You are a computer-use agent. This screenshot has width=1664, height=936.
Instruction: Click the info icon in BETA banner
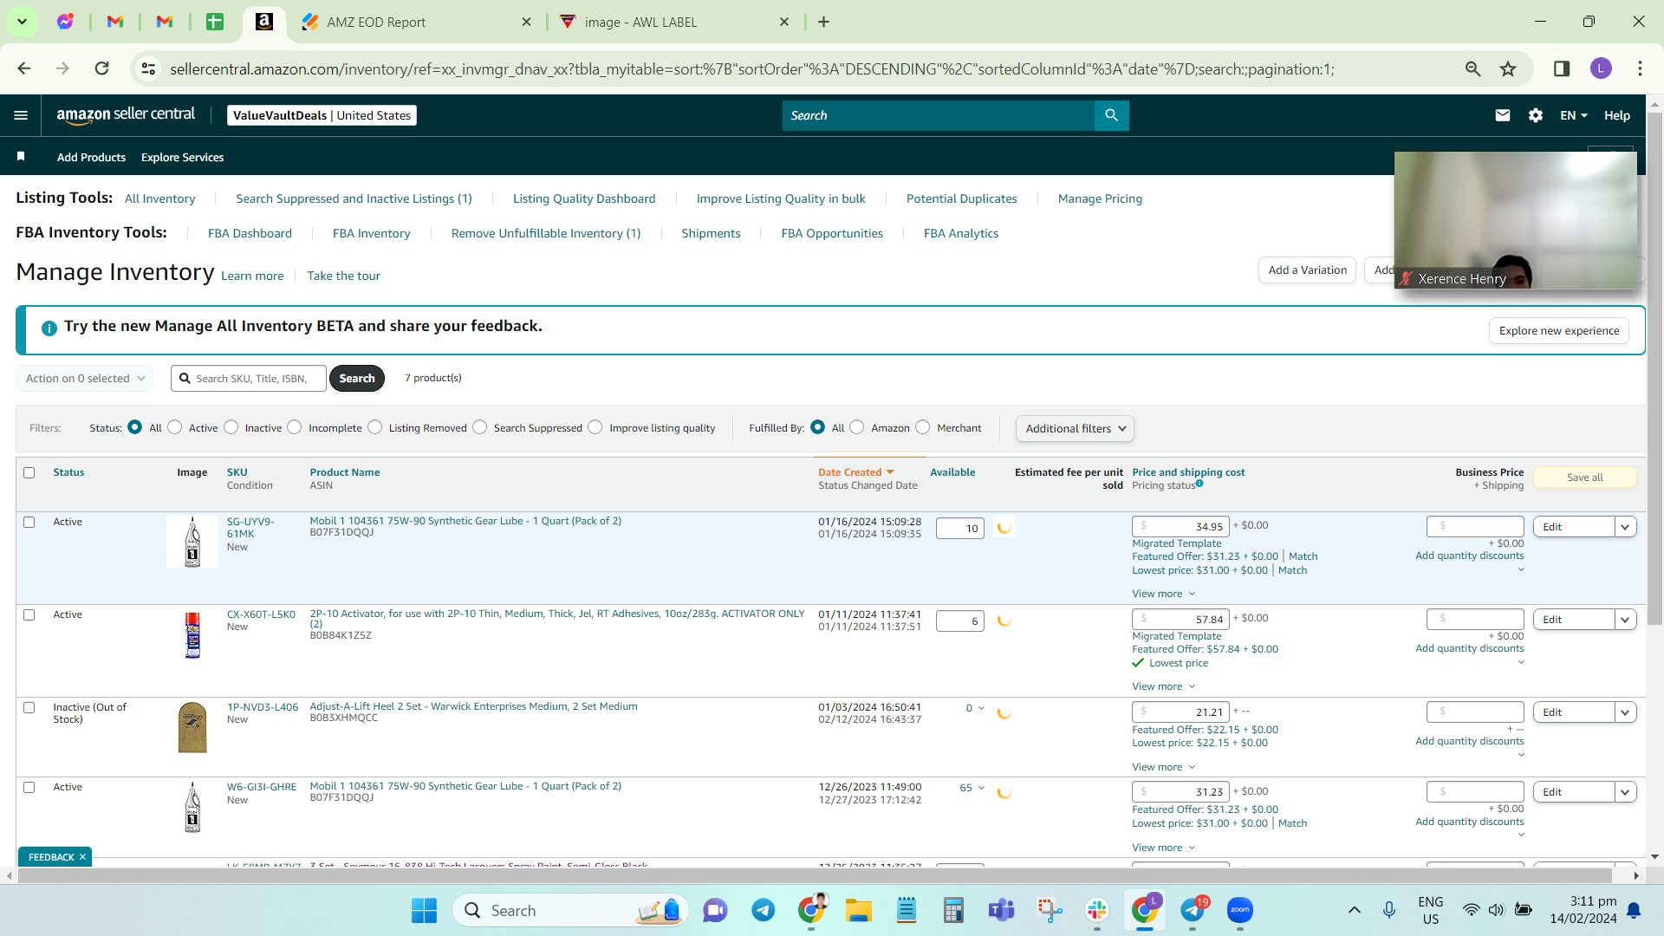[x=49, y=328]
